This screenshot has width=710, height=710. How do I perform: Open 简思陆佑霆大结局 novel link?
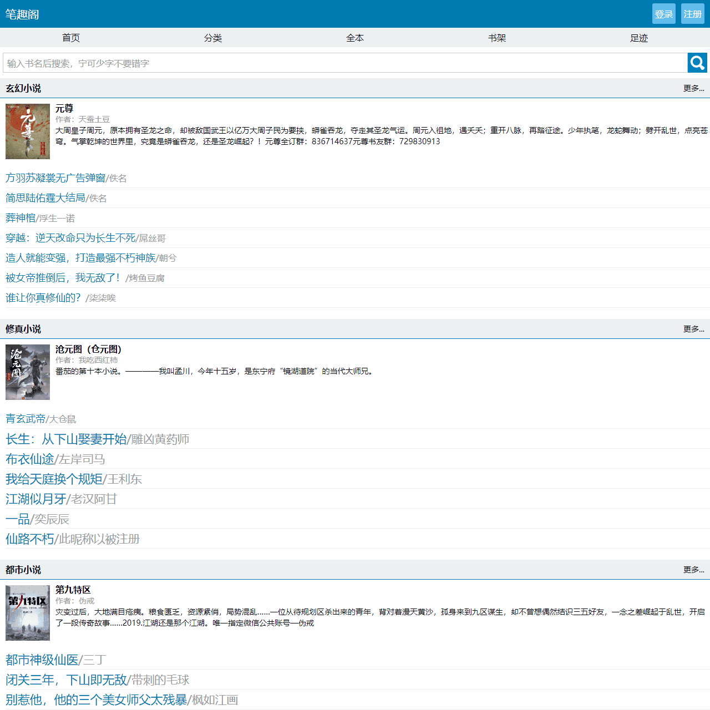tap(45, 197)
